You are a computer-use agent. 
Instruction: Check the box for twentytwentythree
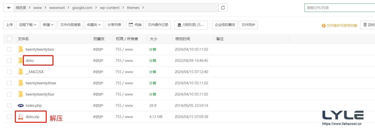click(9, 83)
